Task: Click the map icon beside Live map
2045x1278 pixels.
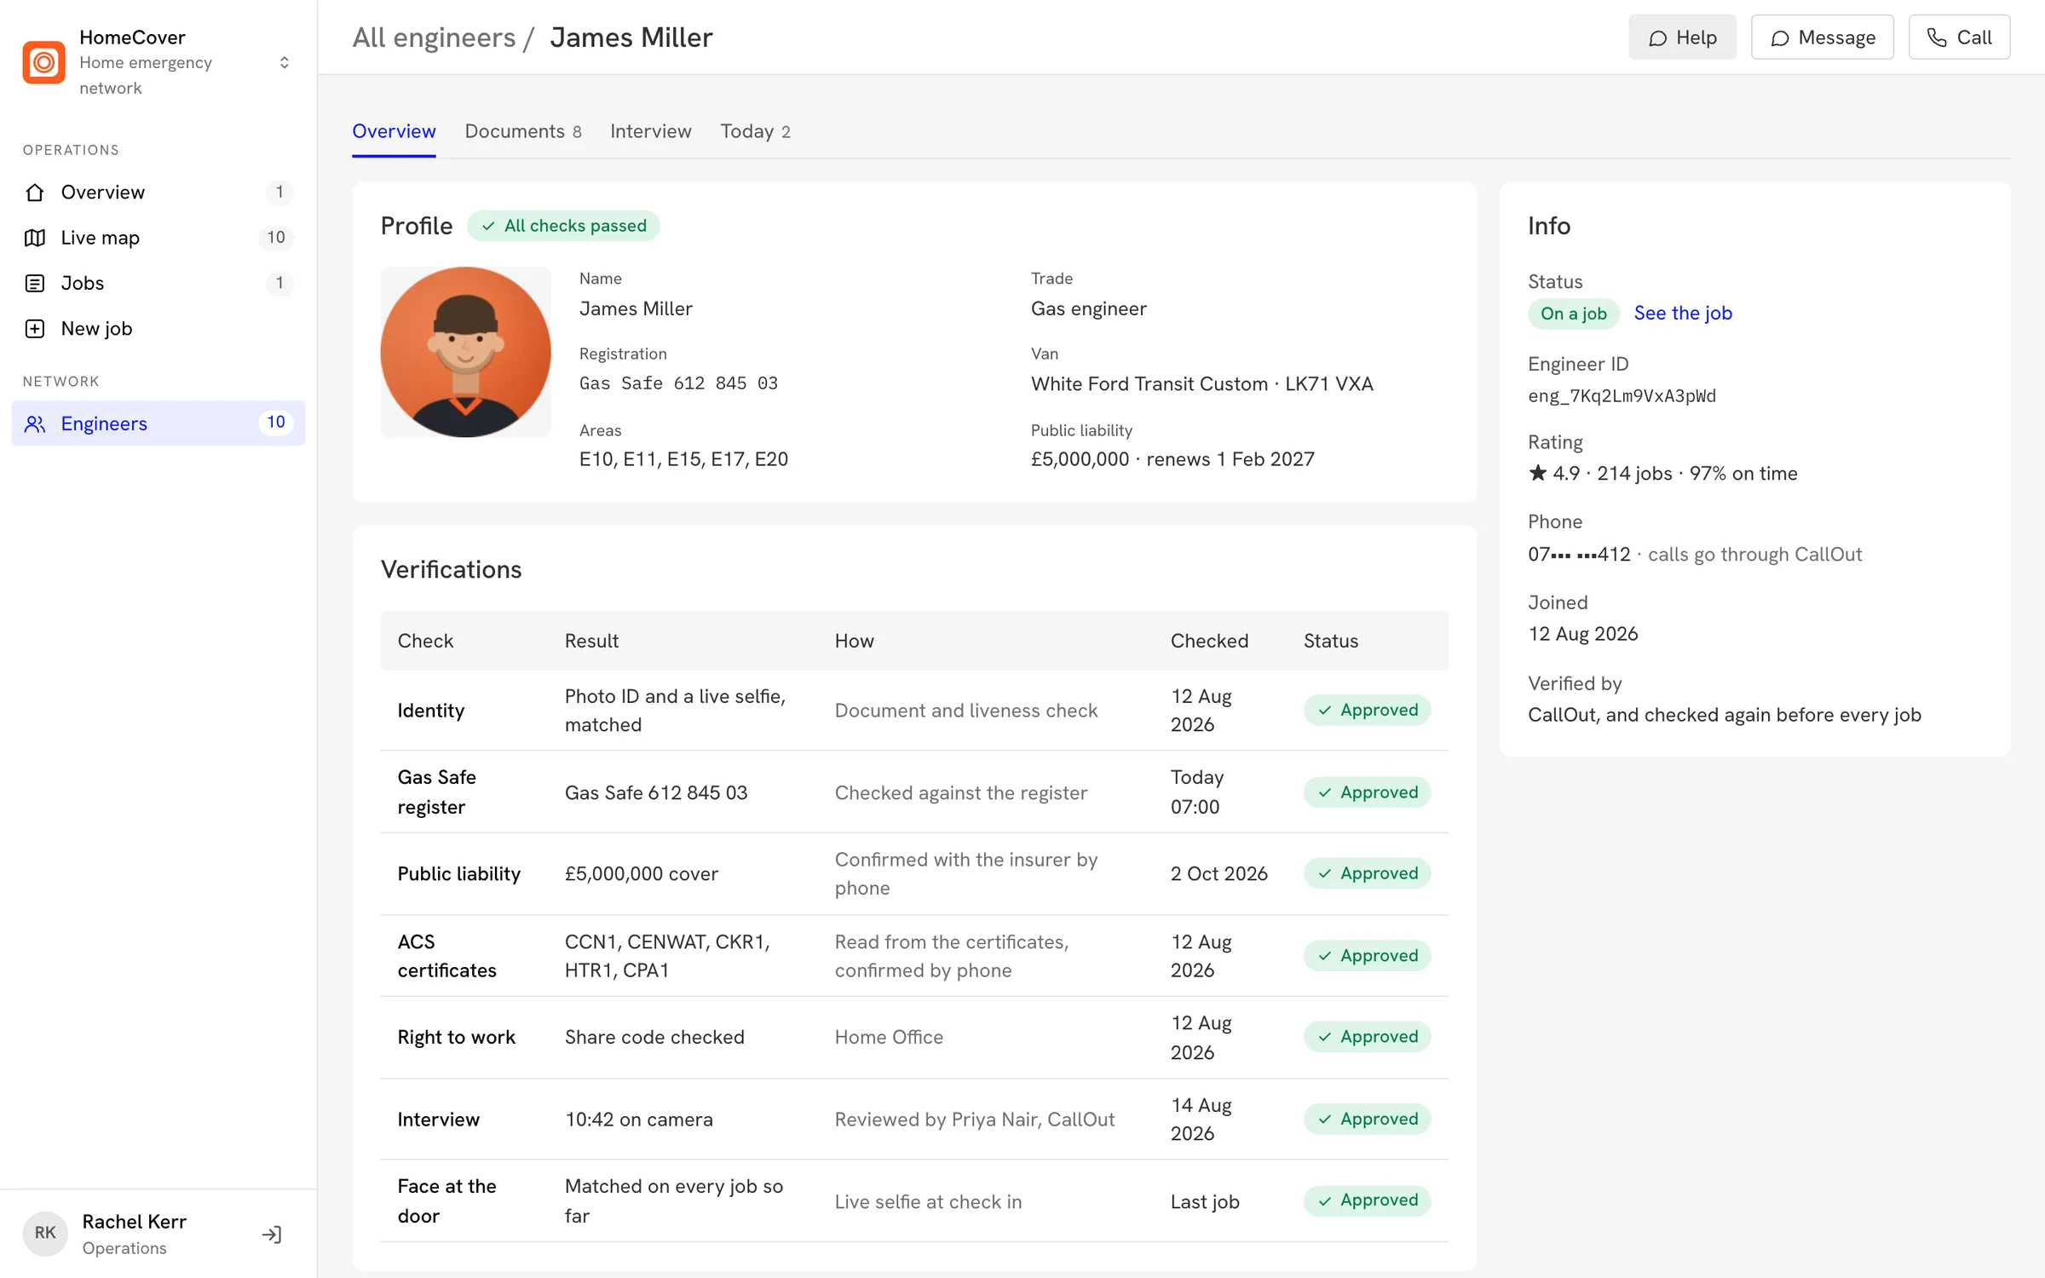Action: pos(35,238)
